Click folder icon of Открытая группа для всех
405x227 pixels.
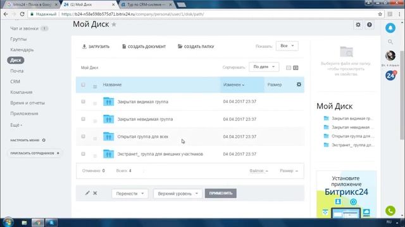tap(108, 136)
